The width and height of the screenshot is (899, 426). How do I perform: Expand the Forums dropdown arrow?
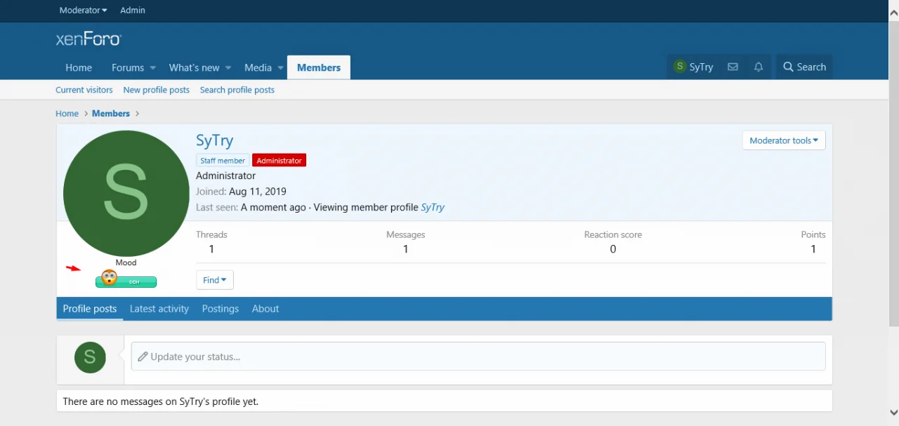(152, 68)
